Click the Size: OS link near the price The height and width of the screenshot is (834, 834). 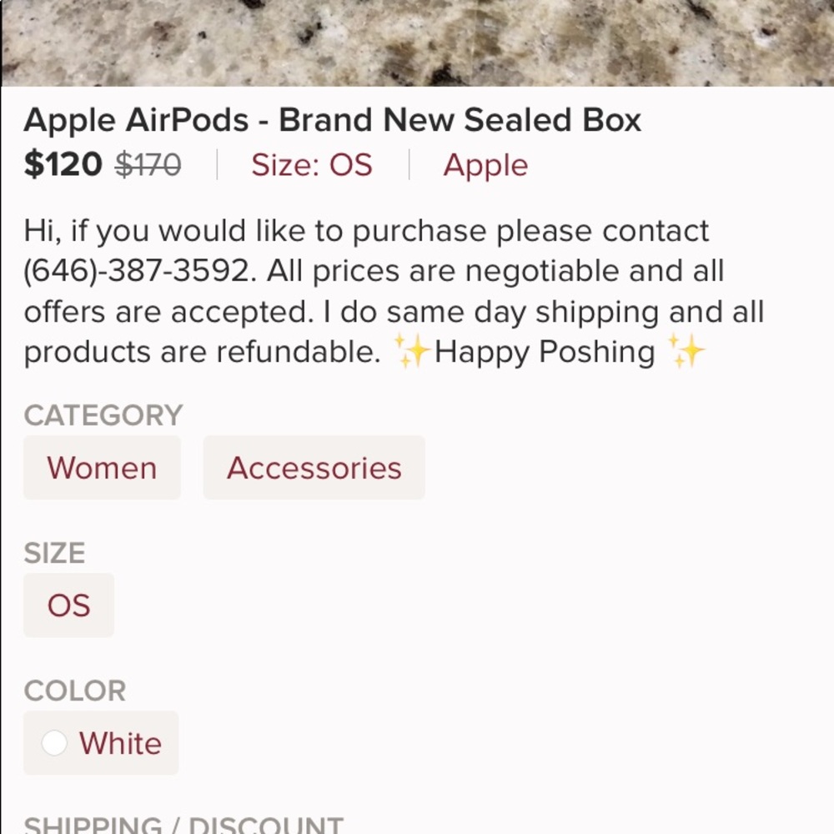pyautogui.click(x=312, y=165)
